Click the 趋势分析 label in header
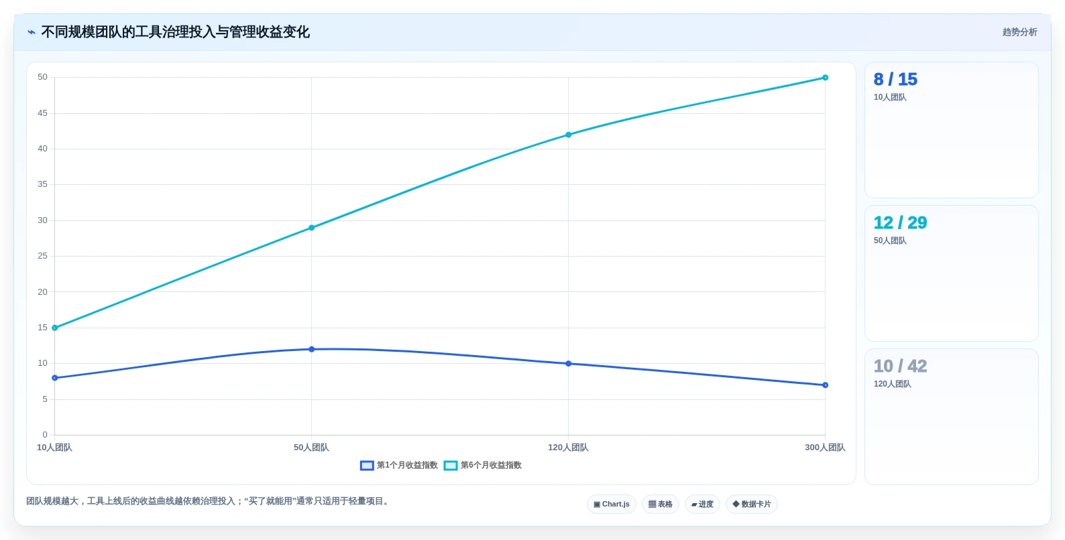The image size is (1065, 540). 1019,32
